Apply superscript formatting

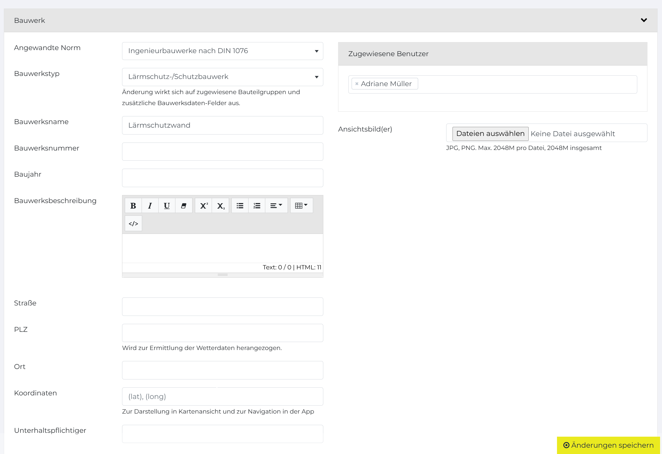203,206
